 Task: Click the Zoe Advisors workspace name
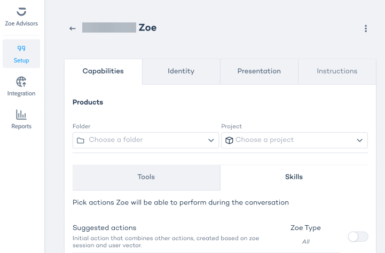pos(21,23)
